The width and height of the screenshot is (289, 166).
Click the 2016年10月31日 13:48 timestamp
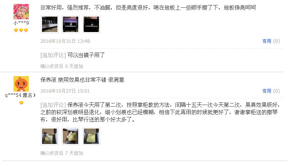pos(65,41)
